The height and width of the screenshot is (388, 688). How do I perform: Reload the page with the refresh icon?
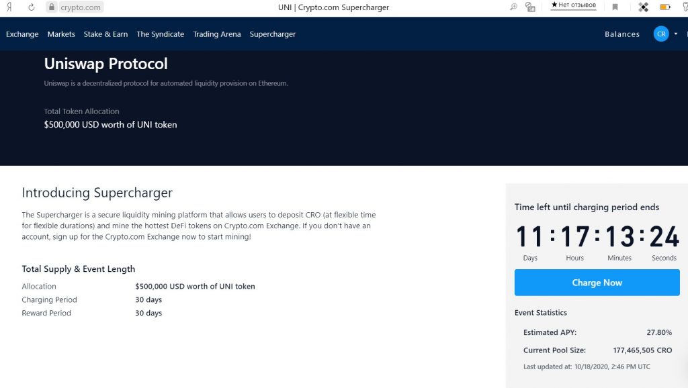31,7
